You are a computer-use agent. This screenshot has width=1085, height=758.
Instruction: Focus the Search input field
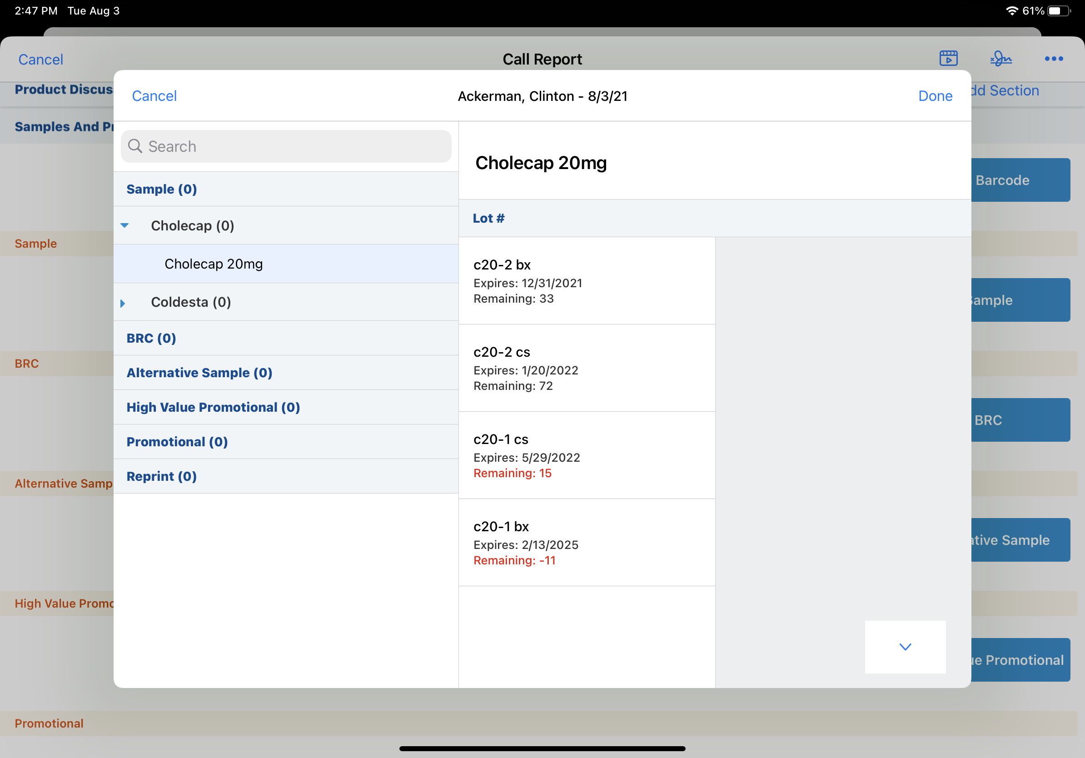coord(293,146)
